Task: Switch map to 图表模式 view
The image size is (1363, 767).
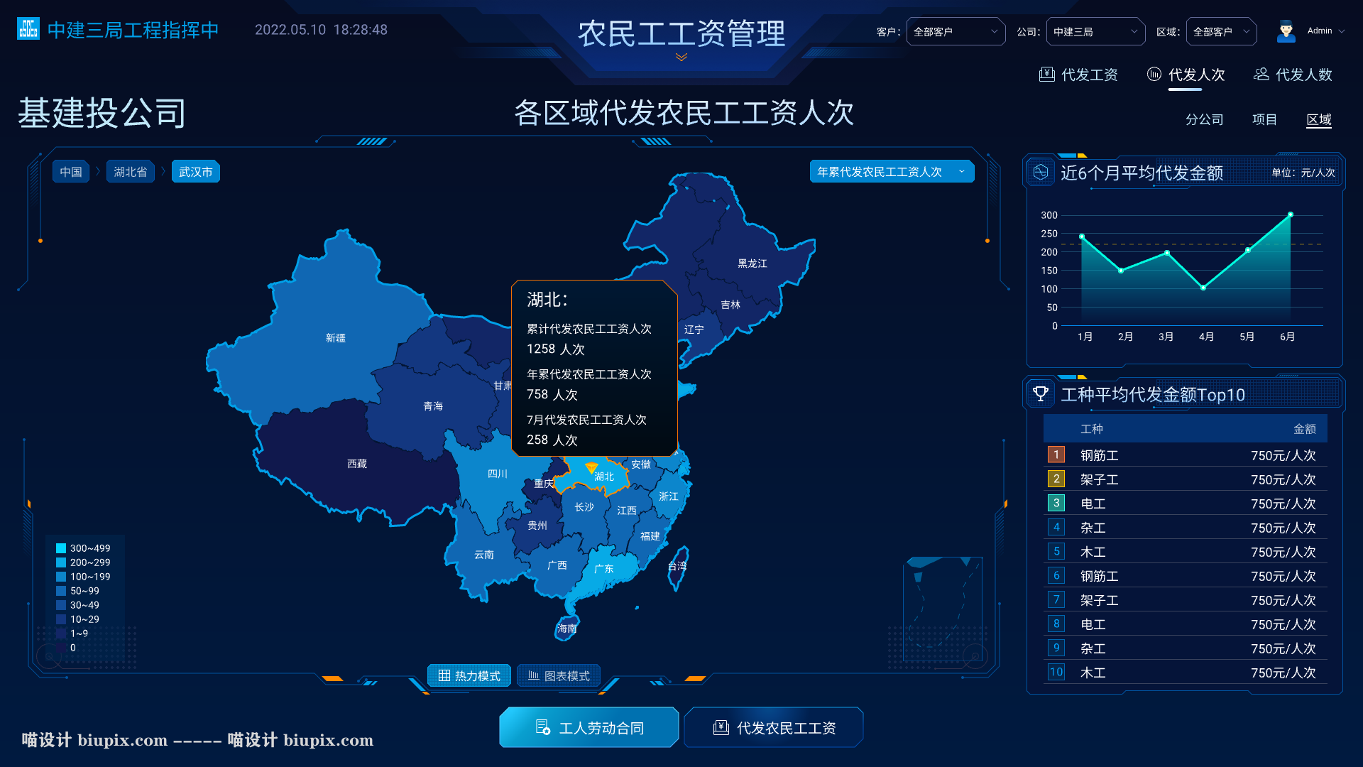Action: point(559,675)
